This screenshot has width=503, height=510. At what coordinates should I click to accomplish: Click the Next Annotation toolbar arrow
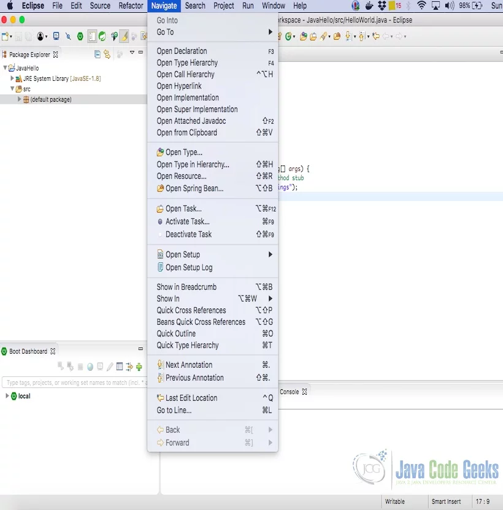click(348, 36)
